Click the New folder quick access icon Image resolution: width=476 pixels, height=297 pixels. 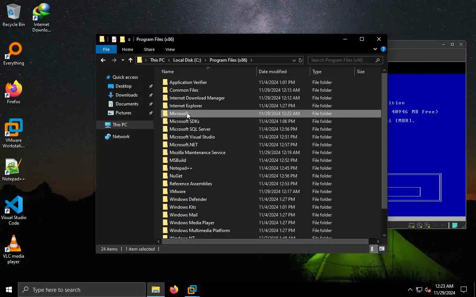[x=122, y=39]
